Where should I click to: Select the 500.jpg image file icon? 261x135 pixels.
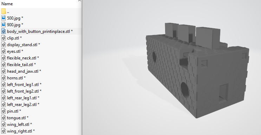(4, 18)
